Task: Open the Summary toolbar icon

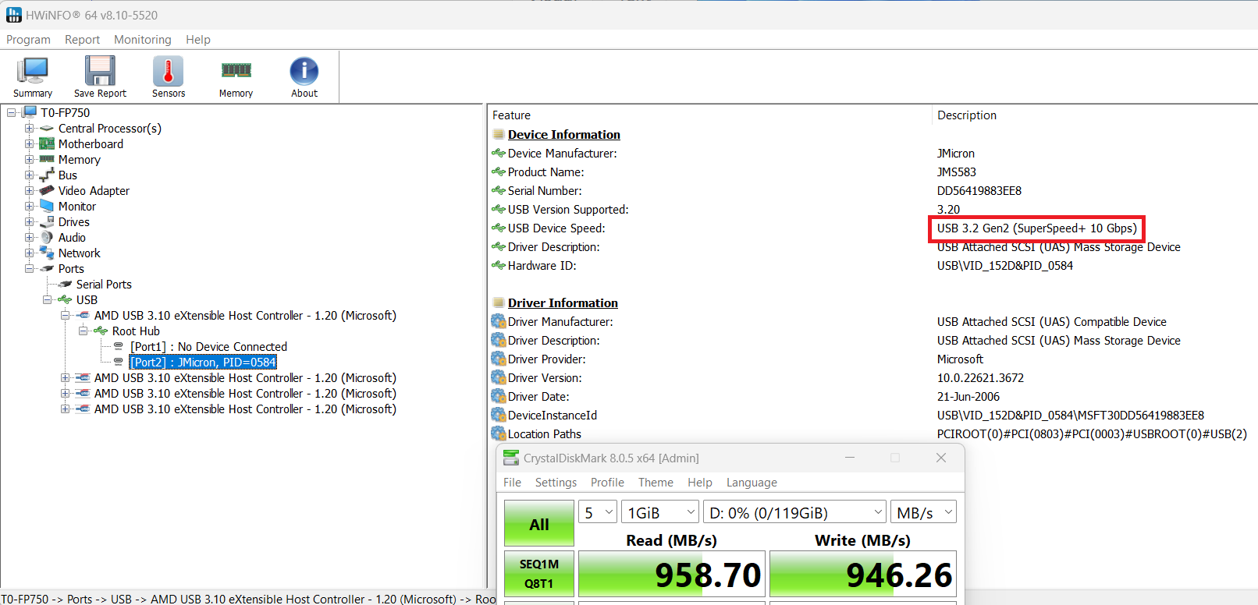Action: pos(33,71)
